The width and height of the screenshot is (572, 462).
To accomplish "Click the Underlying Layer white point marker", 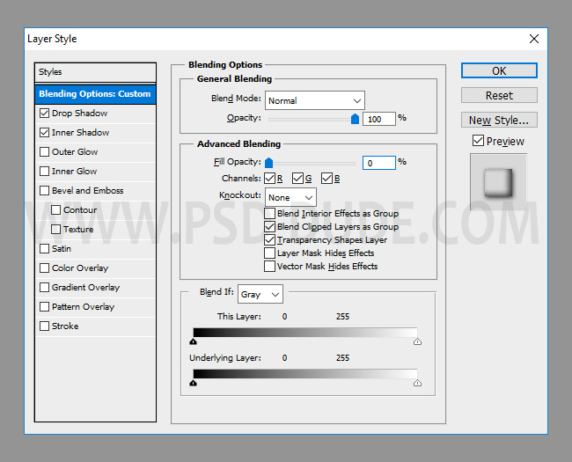I will tap(417, 383).
